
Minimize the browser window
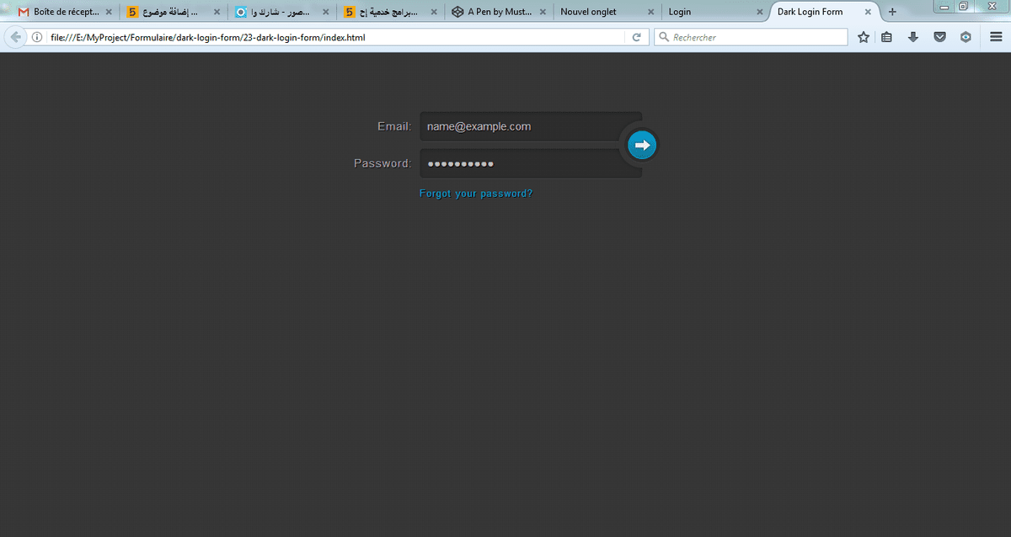pos(944,6)
